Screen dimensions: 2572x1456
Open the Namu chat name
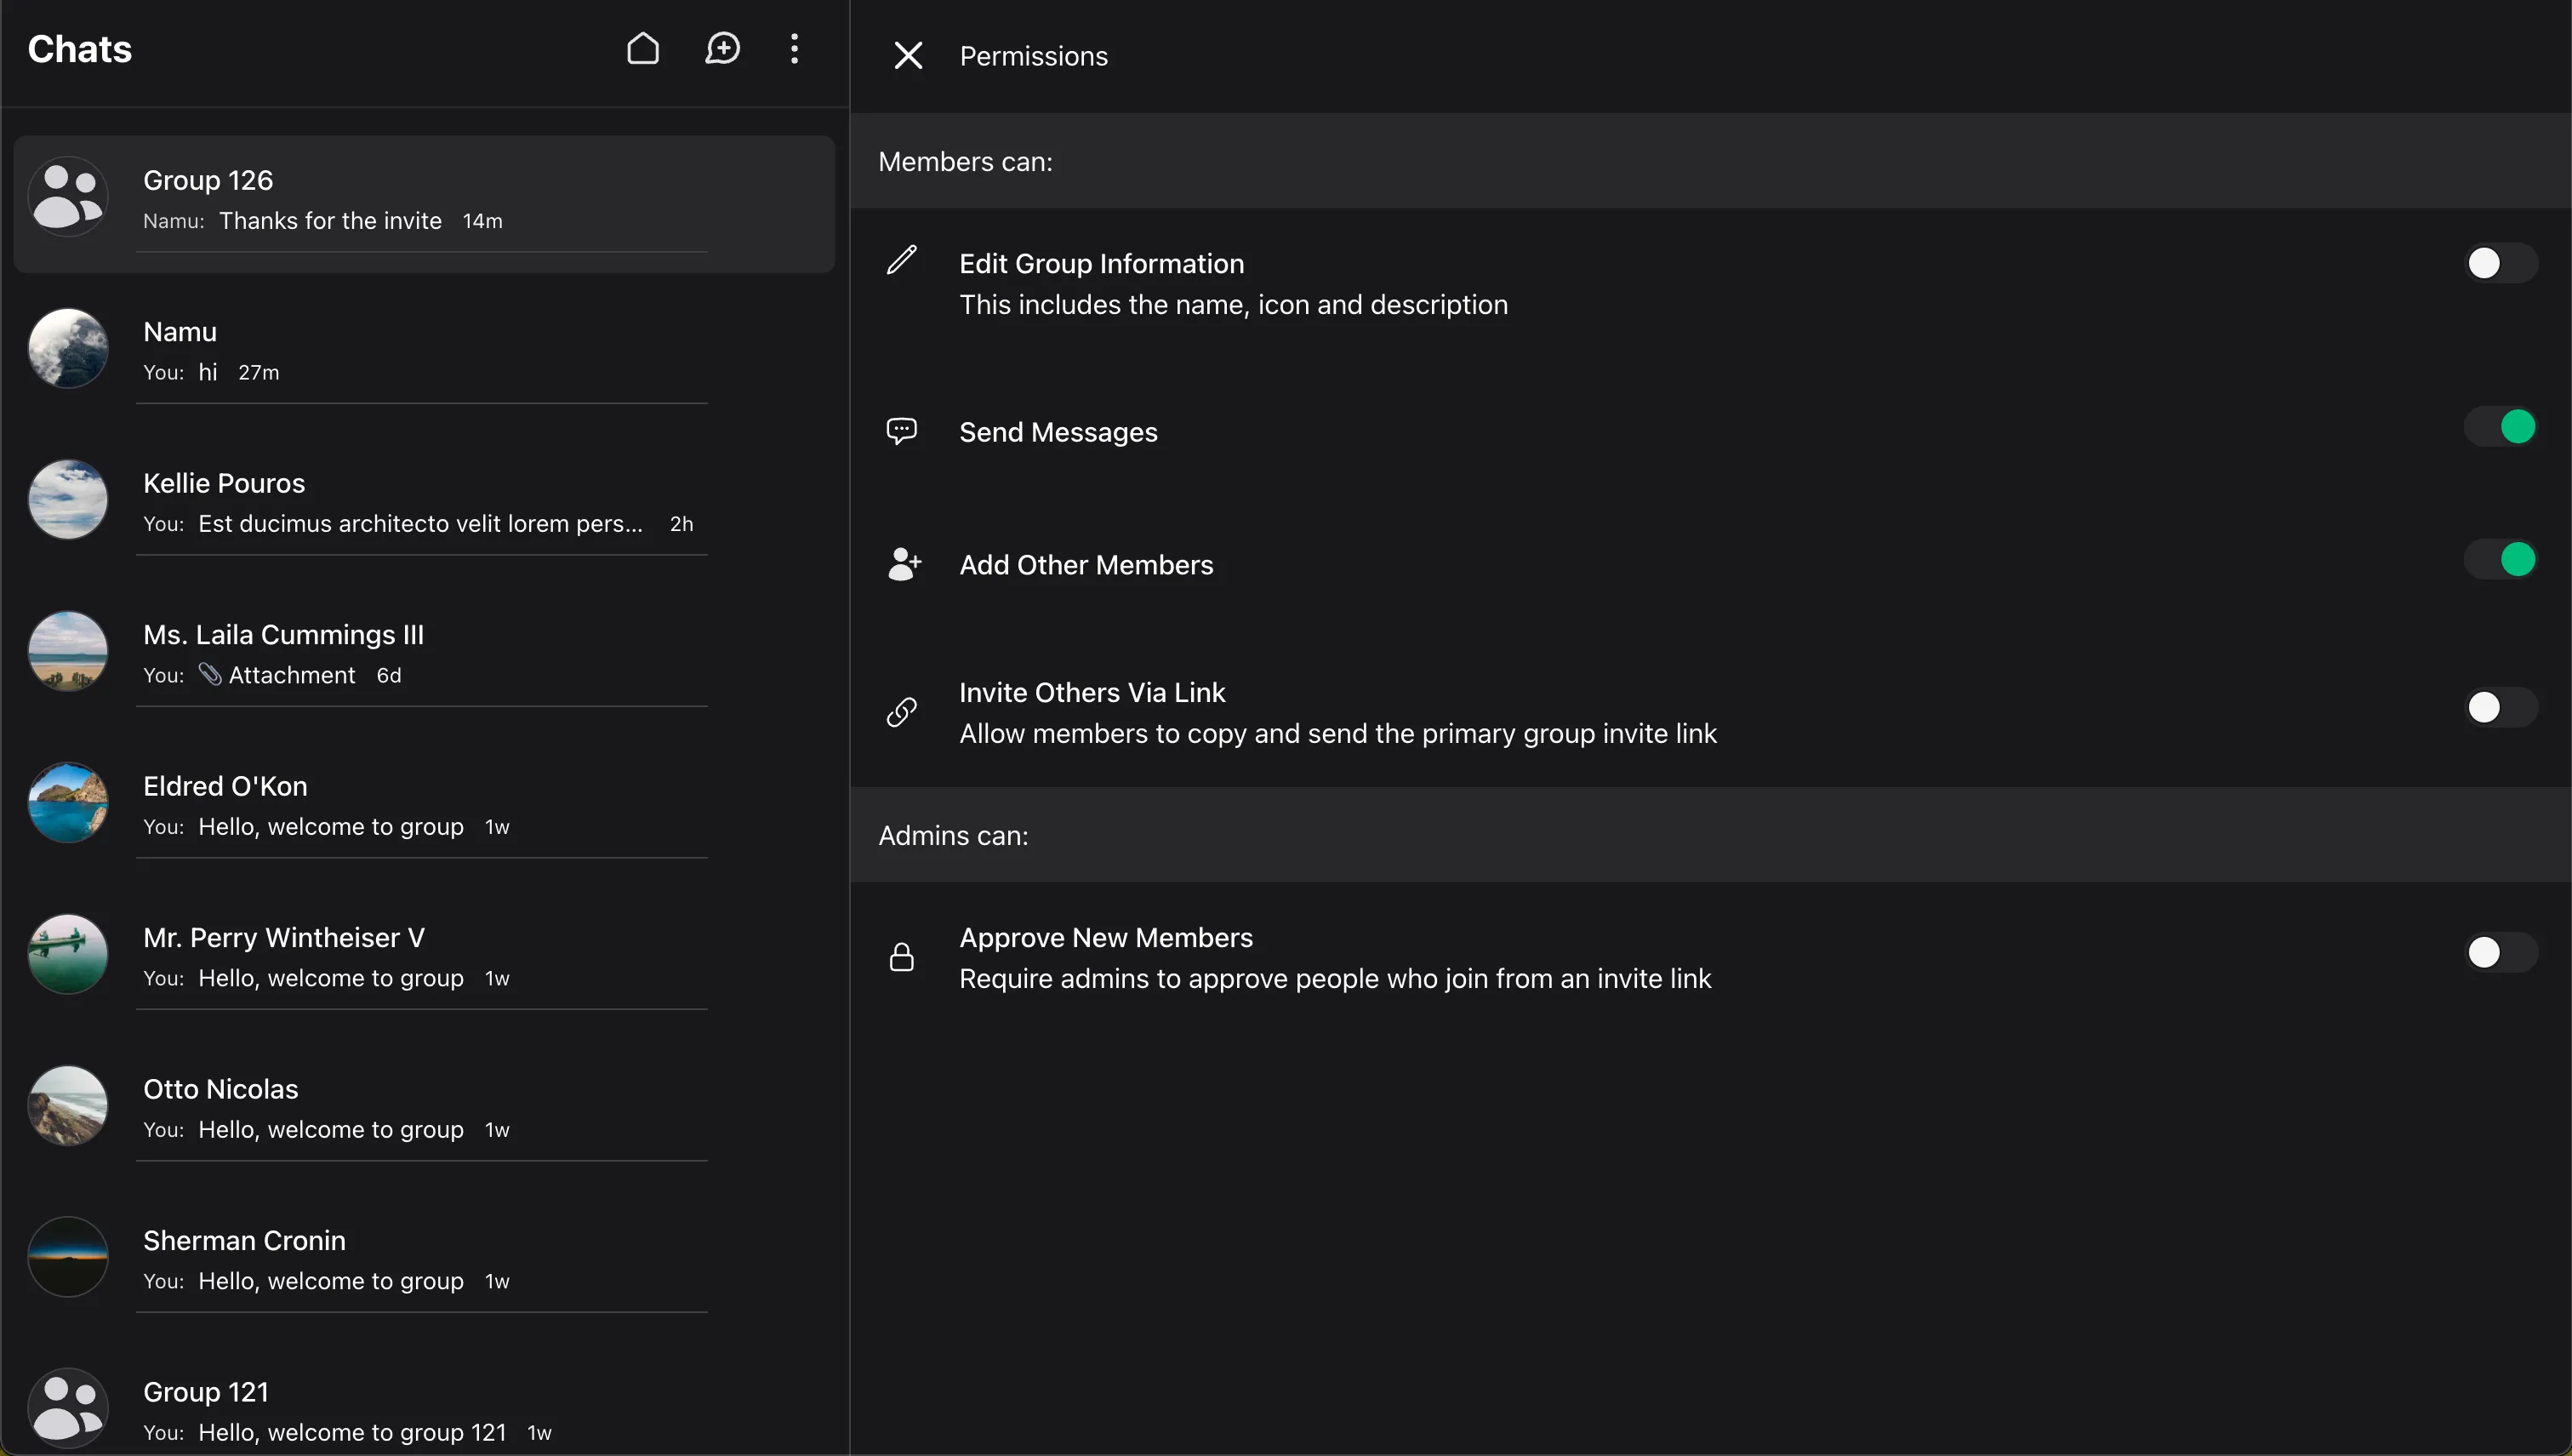180,331
